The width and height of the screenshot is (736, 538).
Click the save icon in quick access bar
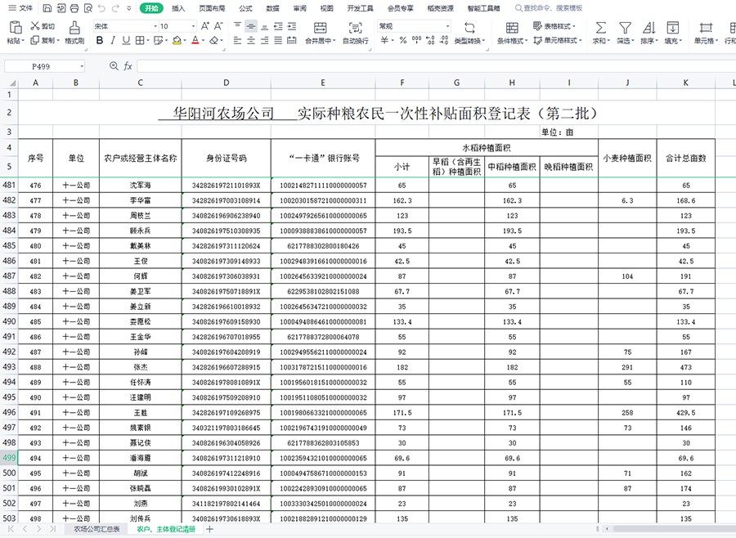47,8
